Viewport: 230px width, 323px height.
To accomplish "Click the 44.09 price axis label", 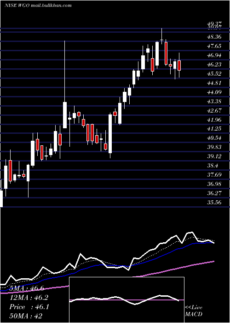I will [214, 92].
